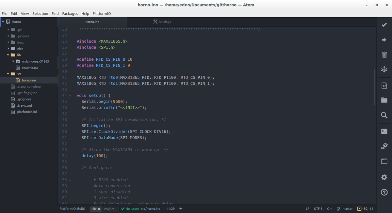The image size is (392, 213).
Task: Click the .travis.yml file icon
Action: 13,106
